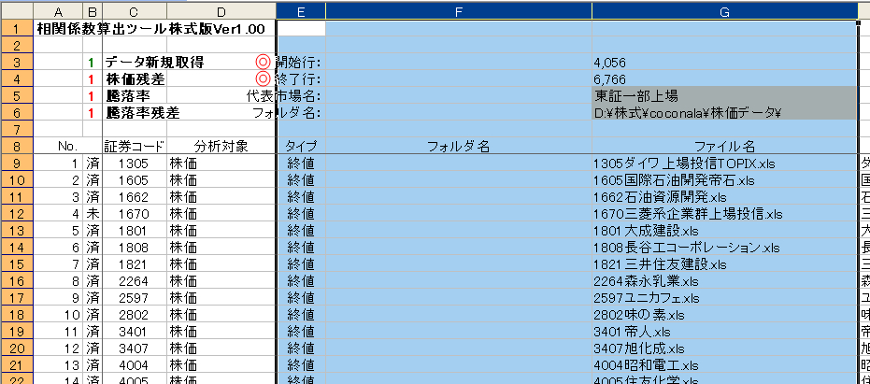Select row header 12
Image resolution: width=870 pixels, height=384 pixels.
[16, 214]
